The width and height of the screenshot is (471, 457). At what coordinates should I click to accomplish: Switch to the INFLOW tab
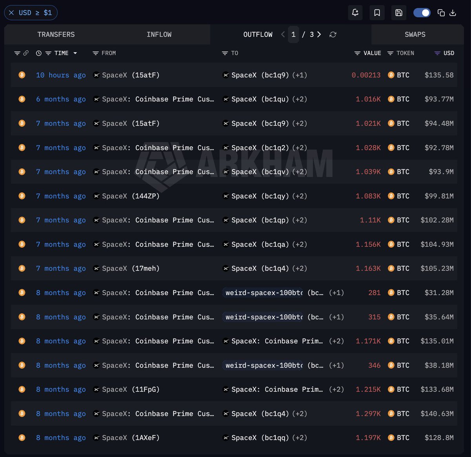point(159,35)
